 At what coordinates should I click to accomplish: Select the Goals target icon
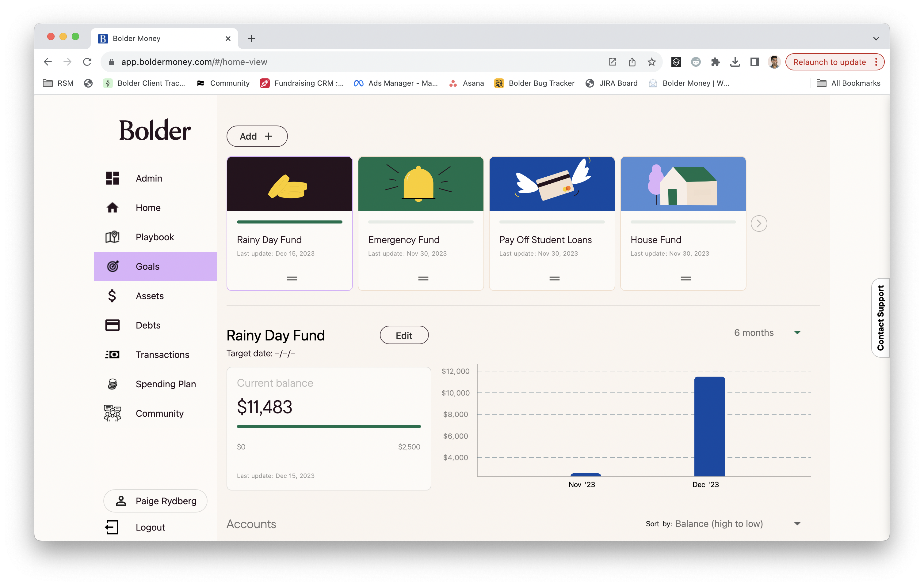(x=113, y=266)
